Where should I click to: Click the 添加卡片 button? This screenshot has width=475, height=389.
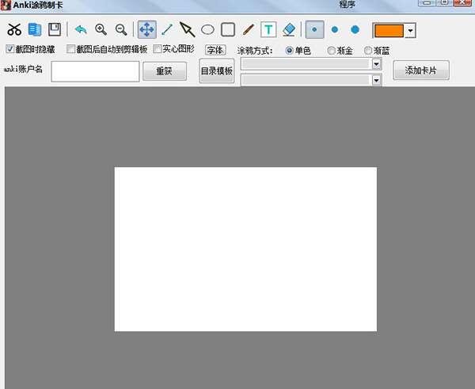[420, 71]
